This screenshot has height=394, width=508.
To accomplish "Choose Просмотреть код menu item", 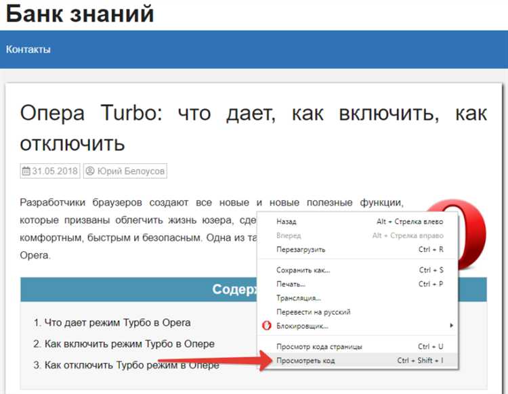I will pos(358,360).
